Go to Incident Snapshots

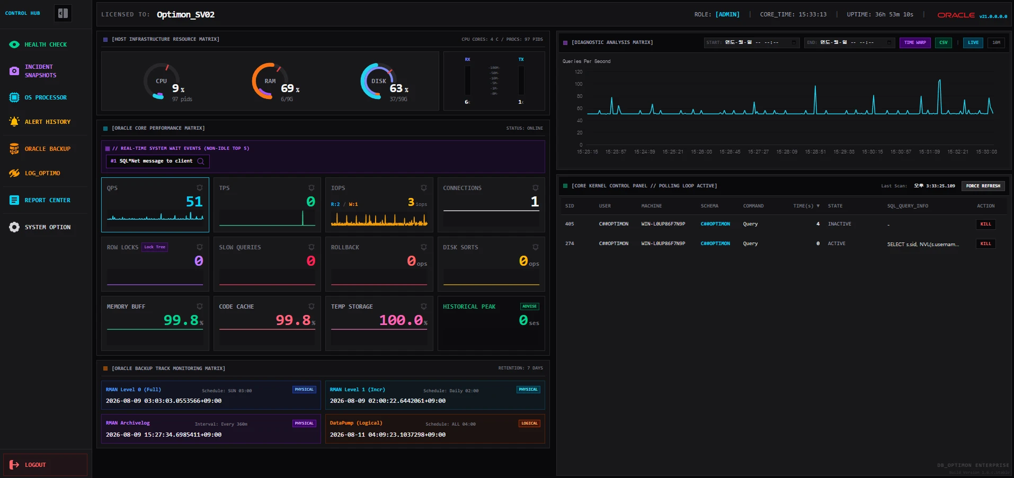pos(46,71)
